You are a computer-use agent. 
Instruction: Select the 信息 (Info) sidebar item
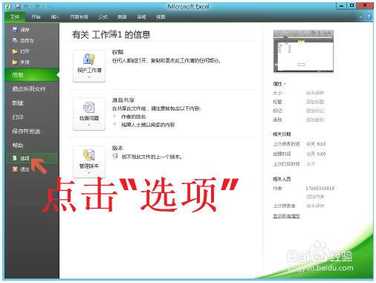tap(32, 74)
